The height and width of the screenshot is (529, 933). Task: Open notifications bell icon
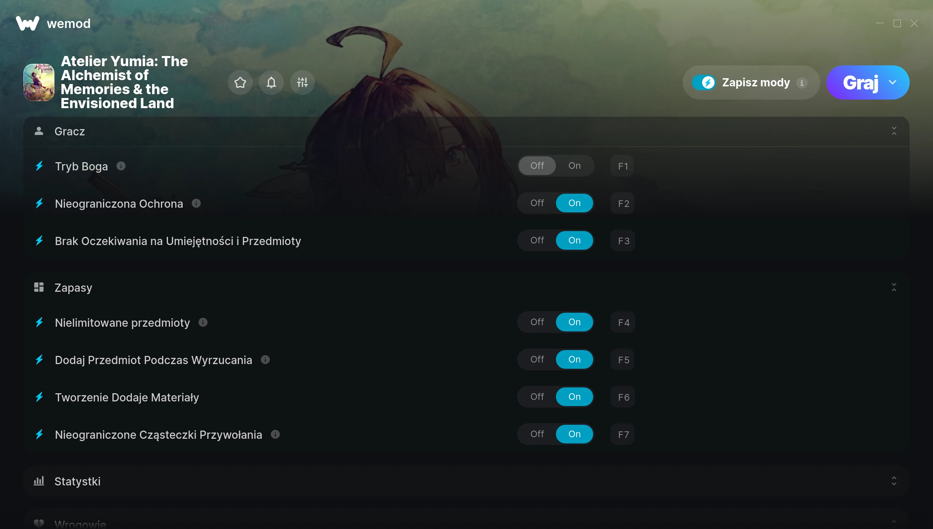pyautogui.click(x=271, y=82)
